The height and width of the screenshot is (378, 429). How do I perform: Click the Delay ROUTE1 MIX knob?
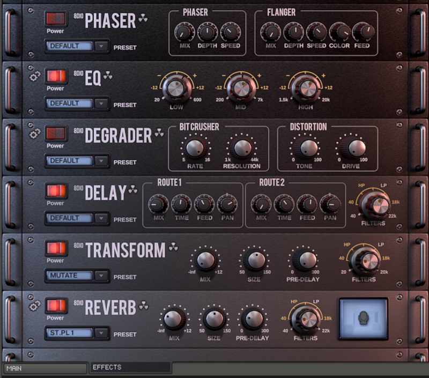click(x=158, y=204)
